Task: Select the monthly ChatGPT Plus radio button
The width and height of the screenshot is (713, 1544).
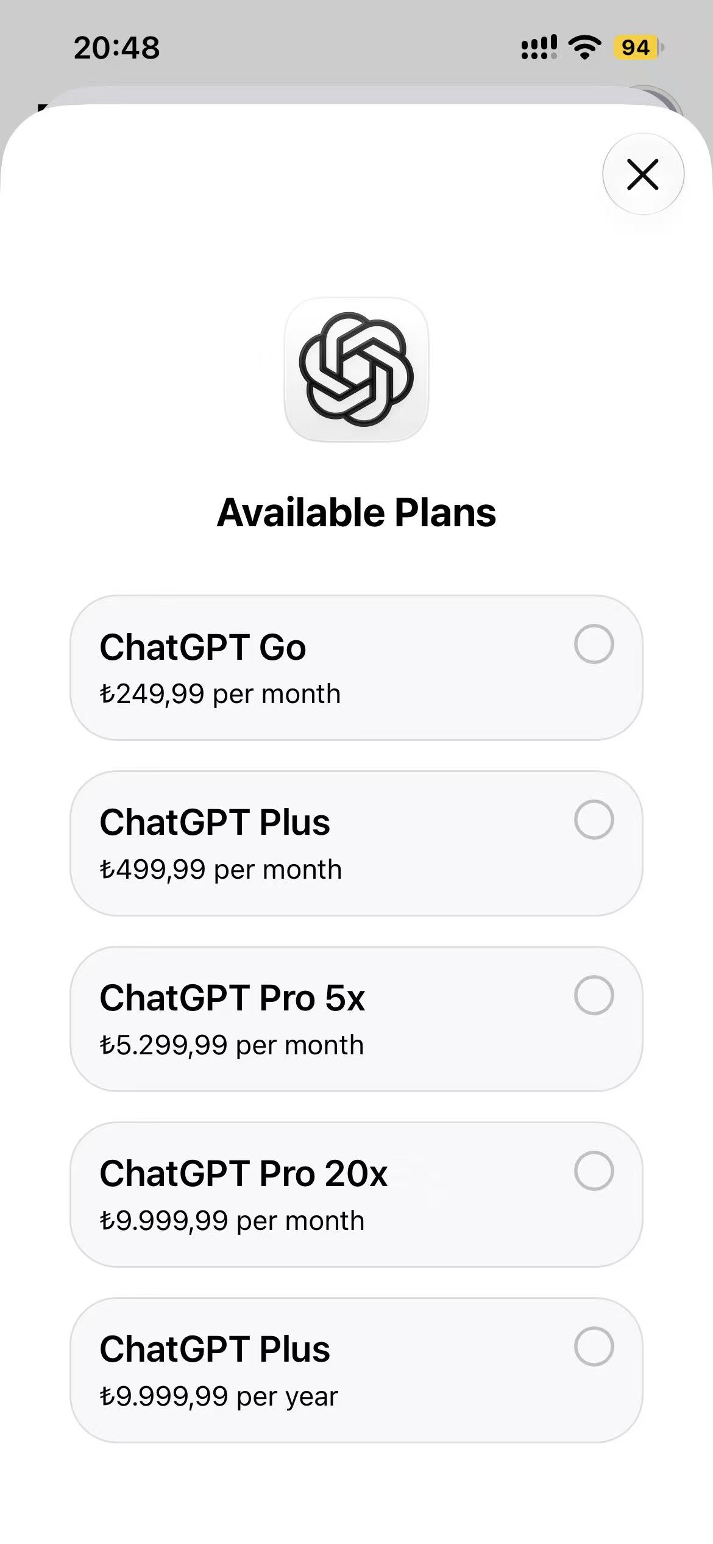Action: [594, 819]
